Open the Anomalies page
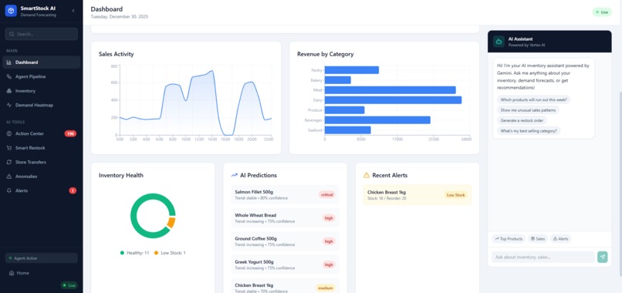 click(x=41, y=177)
